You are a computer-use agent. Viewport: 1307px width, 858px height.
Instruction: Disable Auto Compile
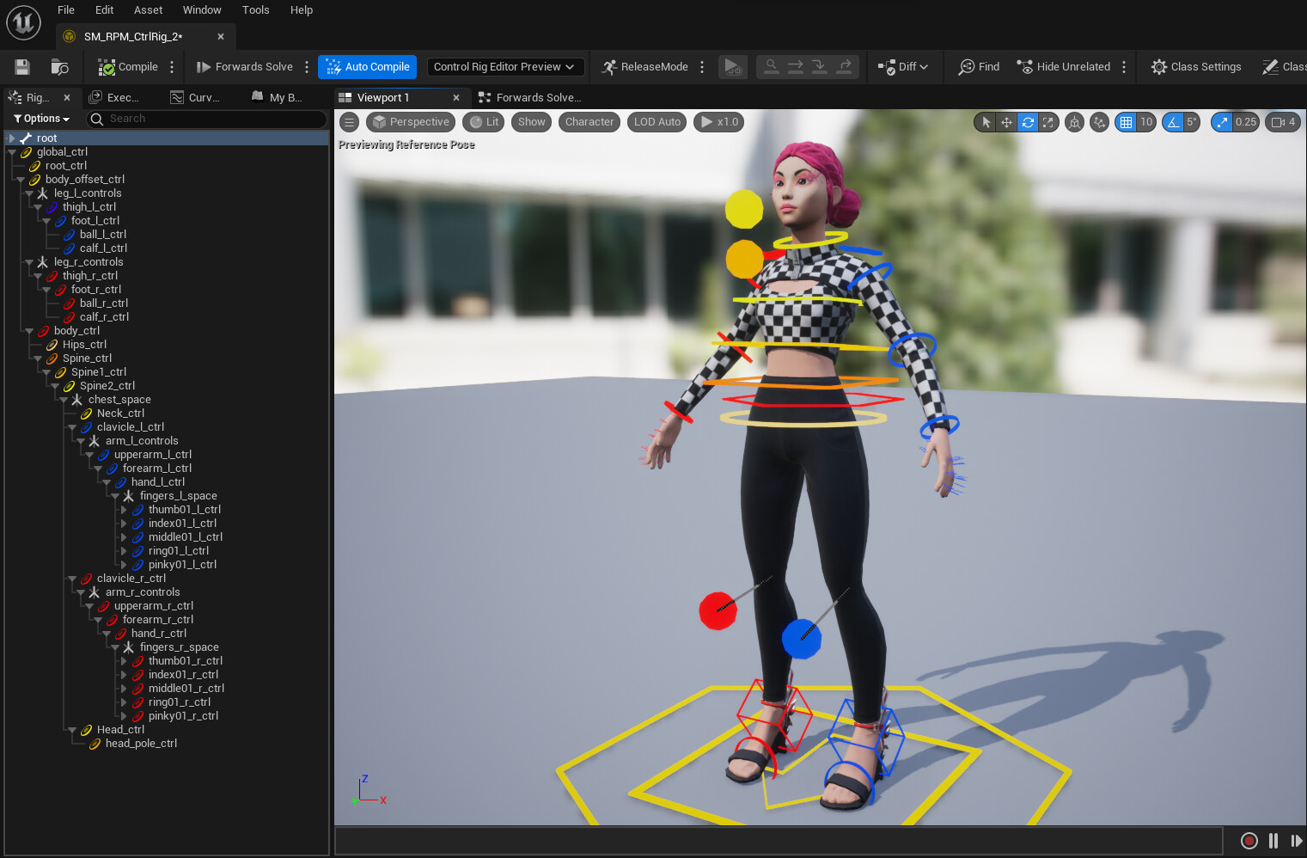(x=367, y=66)
